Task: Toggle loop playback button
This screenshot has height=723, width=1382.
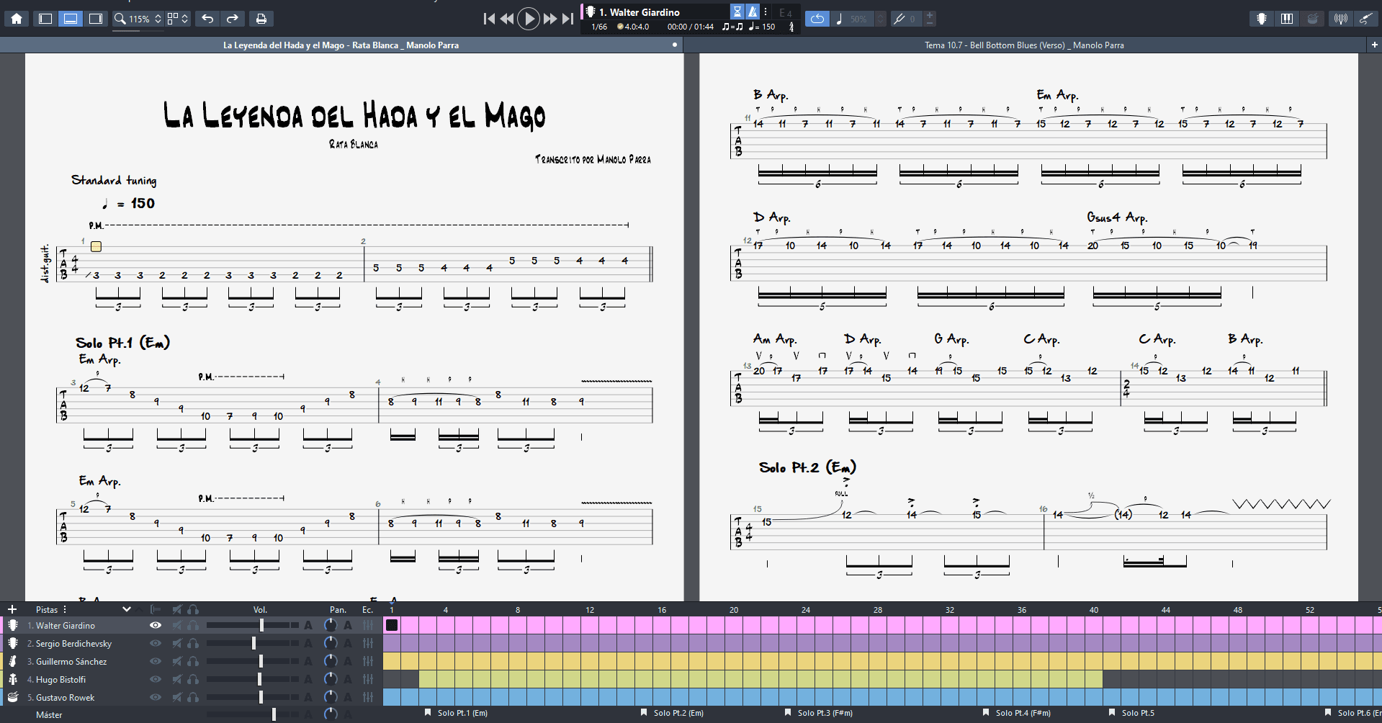Action: coord(817,19)
